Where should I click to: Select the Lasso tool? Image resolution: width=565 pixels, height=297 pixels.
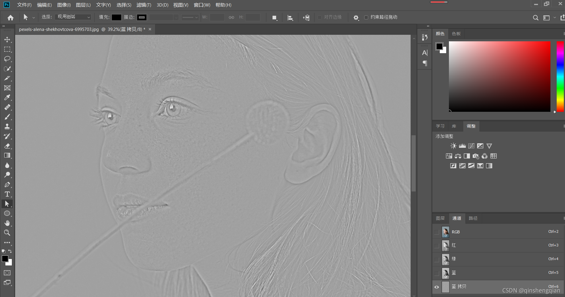point(7,59)
